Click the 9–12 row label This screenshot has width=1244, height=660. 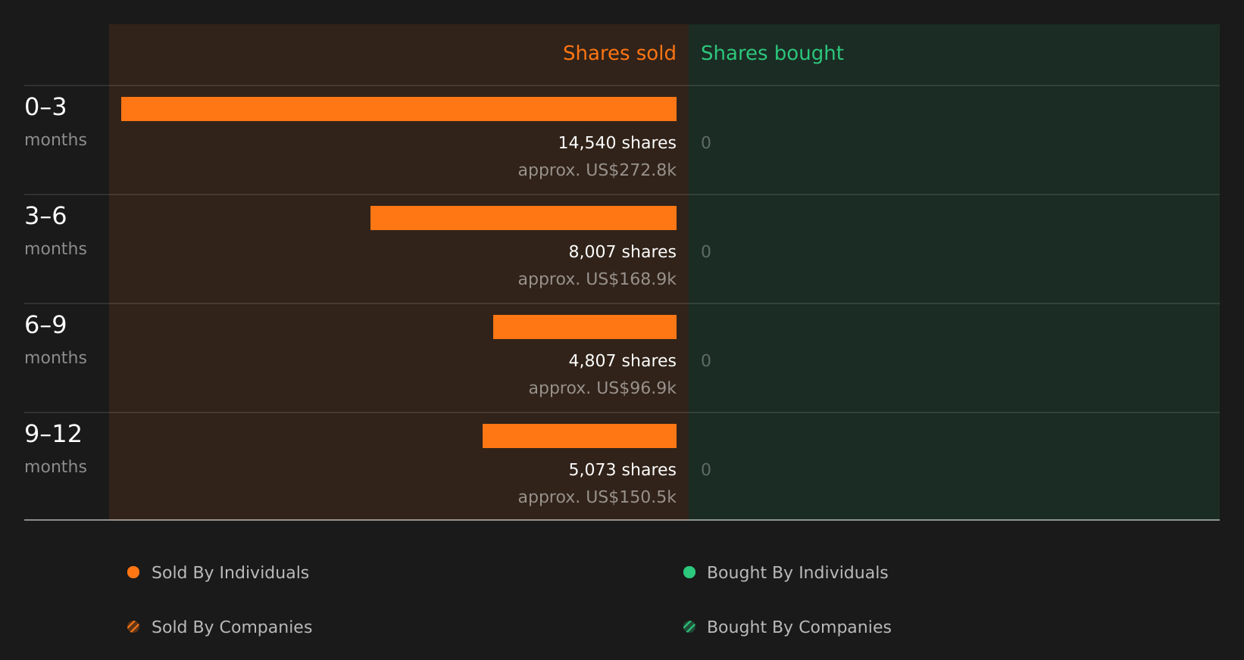click(x=53, y=434)
